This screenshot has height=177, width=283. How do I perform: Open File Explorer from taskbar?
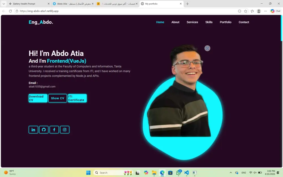click(154, 173)
